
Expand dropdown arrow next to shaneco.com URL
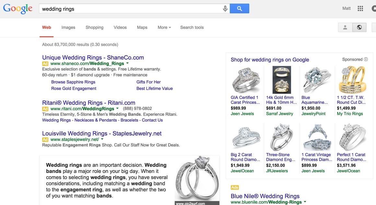pyautogui.click(x=127, y=63)
